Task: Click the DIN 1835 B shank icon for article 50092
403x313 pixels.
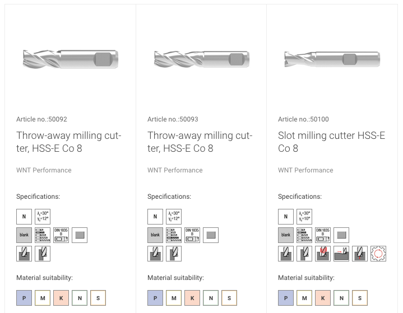Action: click(x=61, y=235)
